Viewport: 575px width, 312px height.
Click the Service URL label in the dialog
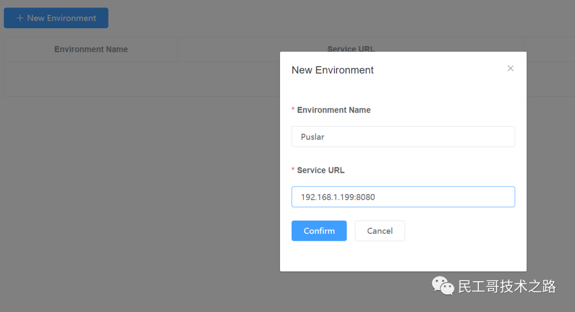(321, 170)
